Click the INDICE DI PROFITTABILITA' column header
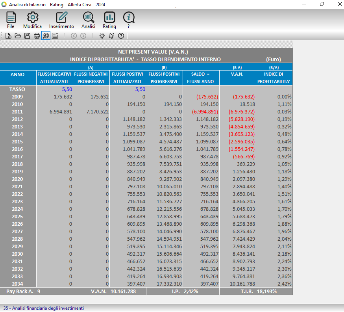Image resolution: width=344 pixels, height=312 pixels. [x=274, y=78]
